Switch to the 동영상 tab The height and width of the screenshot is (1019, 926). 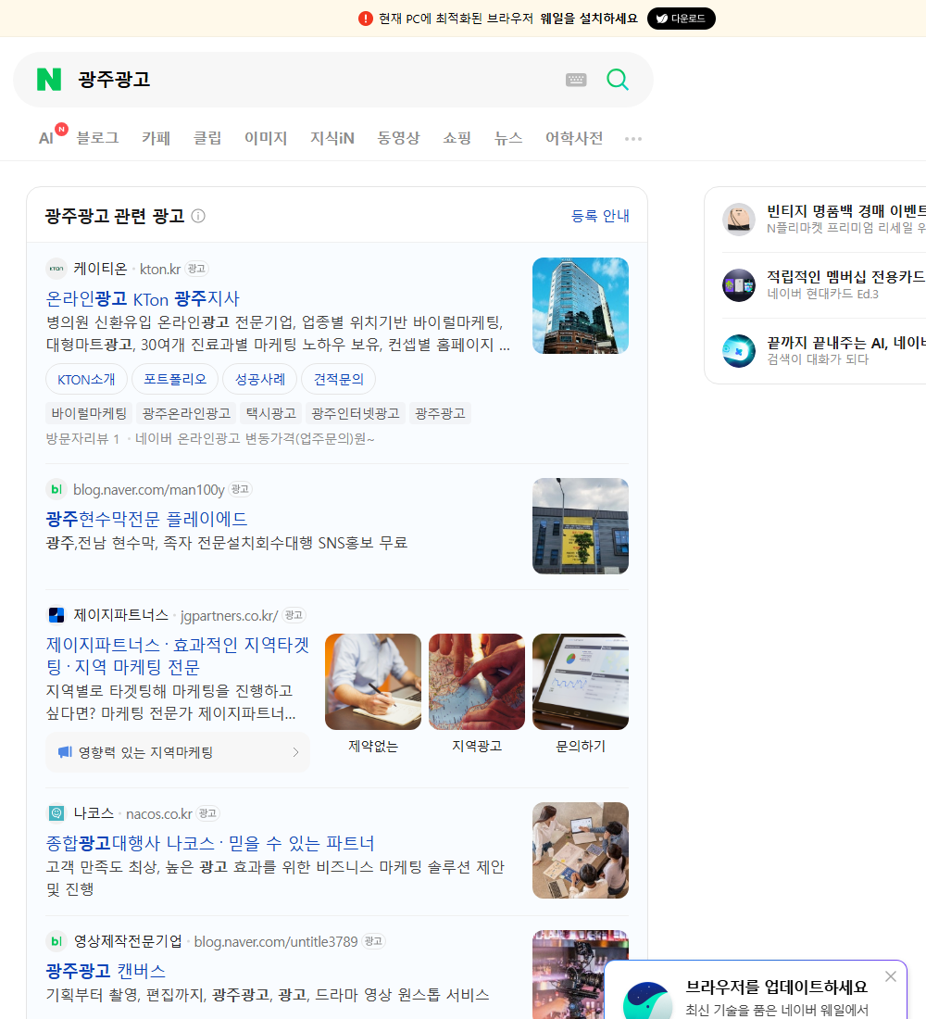(398, 138)
